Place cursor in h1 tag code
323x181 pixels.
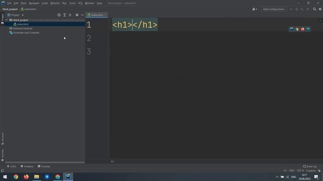pos(135,25)
